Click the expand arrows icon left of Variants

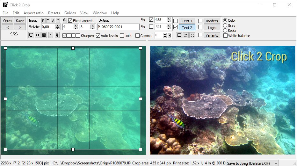pyautogui.click(x=192, y=35)
